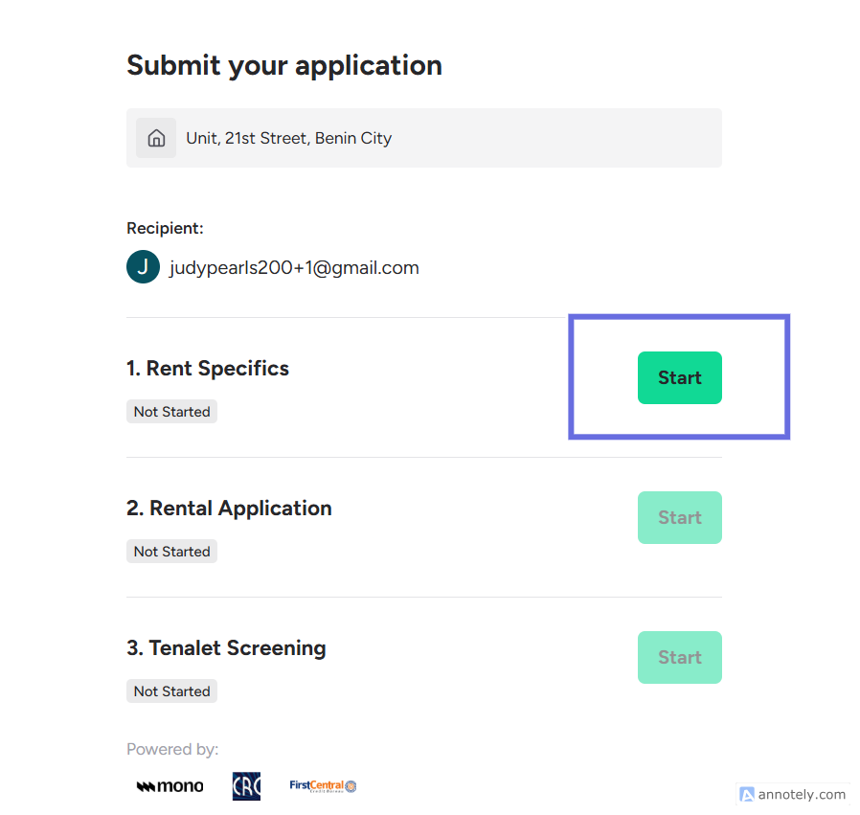The image size is (860, 815).
Task: Click Not Started badge under Tenalet Screening
Action: 172,691
